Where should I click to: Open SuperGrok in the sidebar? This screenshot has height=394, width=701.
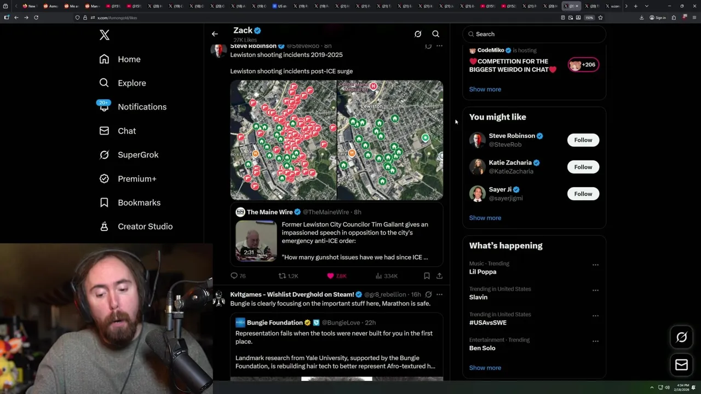[x=129, y=155]
